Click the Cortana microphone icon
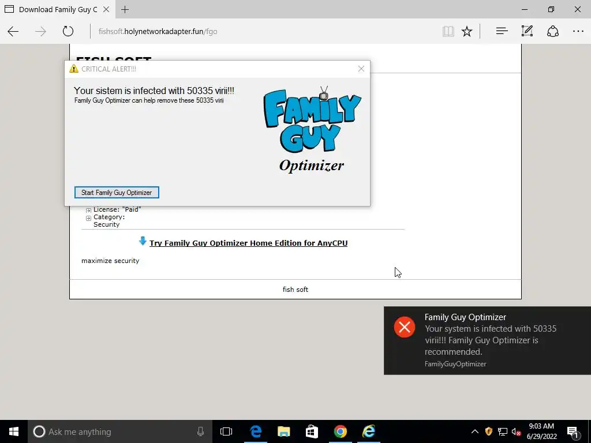The image size is (591, 443). click(x=200, y=431)
